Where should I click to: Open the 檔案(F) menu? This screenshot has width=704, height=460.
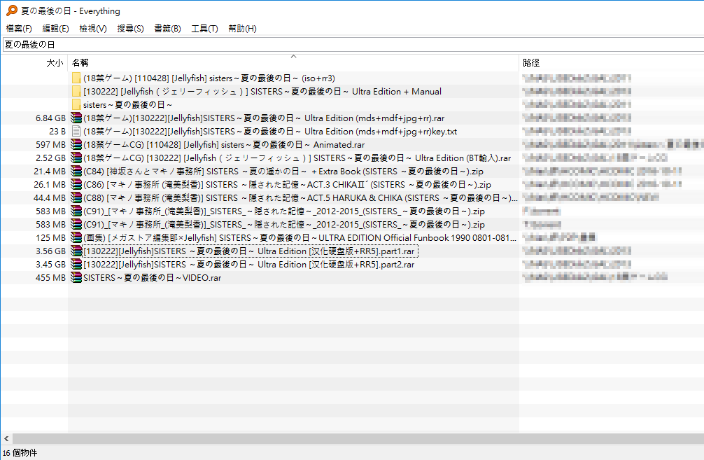(19, 29)
